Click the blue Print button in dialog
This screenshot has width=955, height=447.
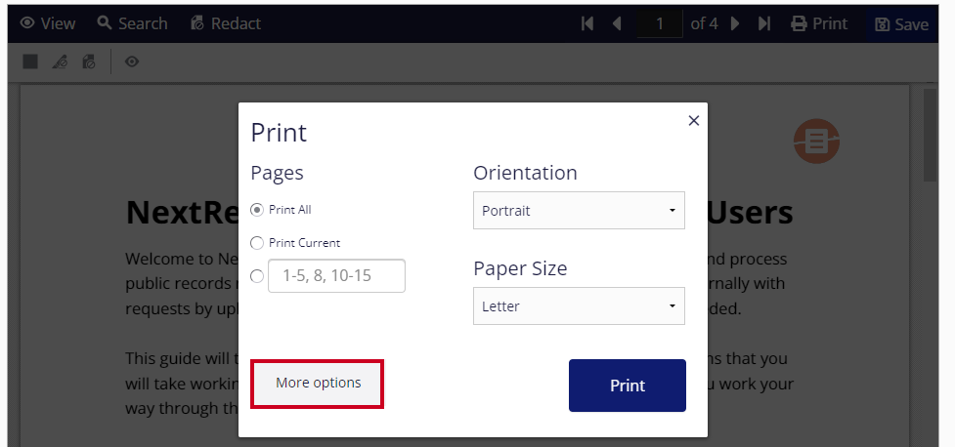[x=628, y=386]
